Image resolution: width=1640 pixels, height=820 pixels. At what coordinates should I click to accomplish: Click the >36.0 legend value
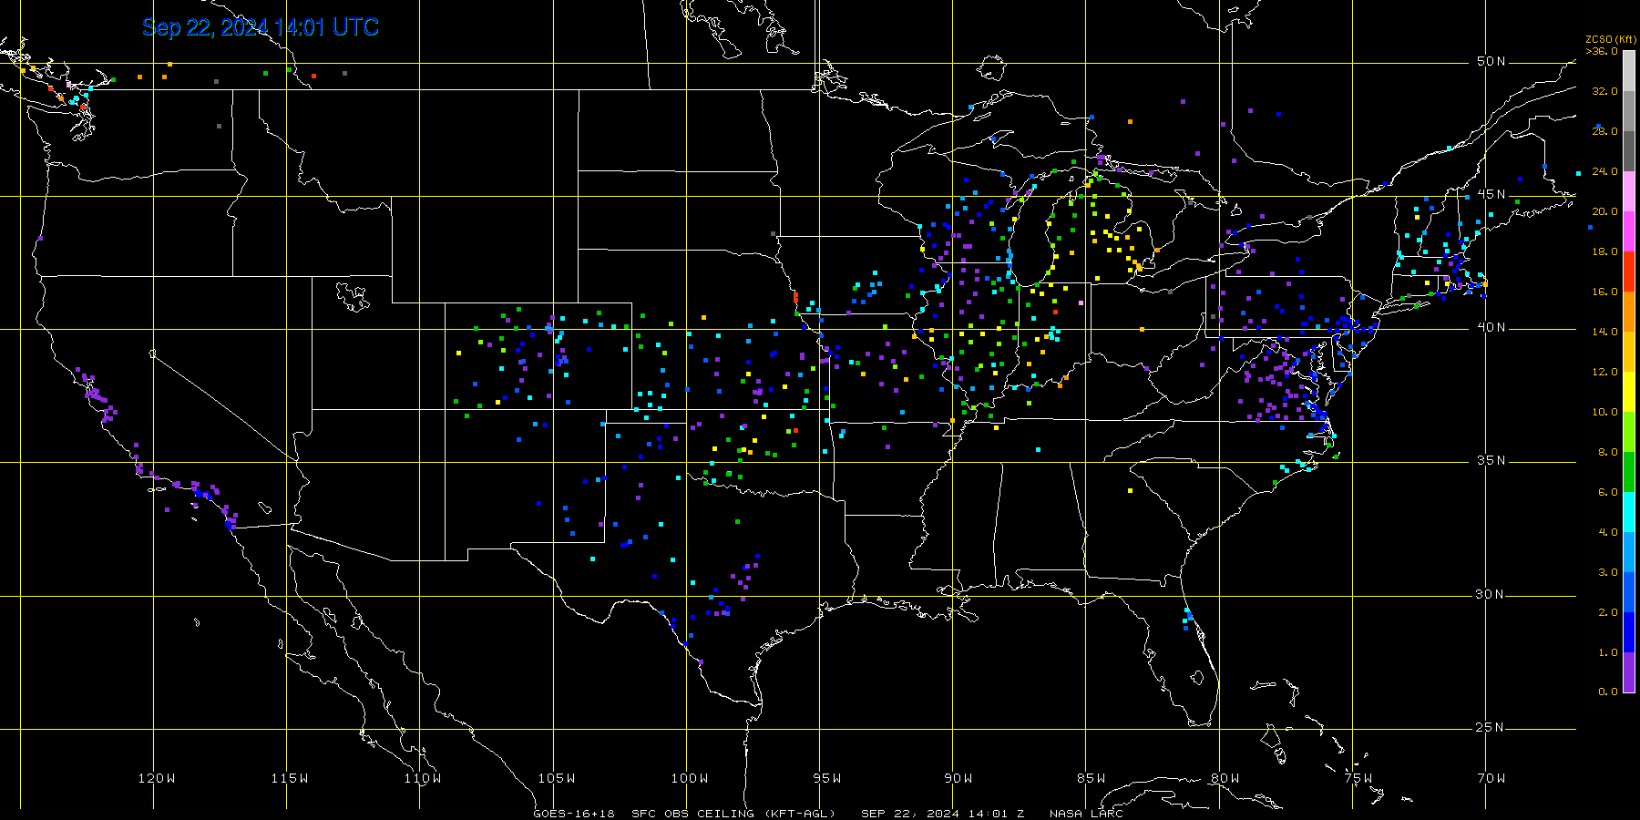1602,51
